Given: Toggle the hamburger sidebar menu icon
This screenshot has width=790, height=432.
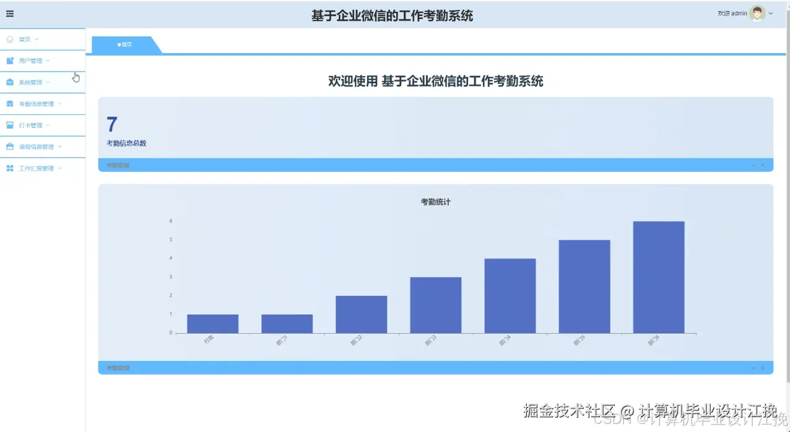Looking at the screenshot, I should [10, 14].
